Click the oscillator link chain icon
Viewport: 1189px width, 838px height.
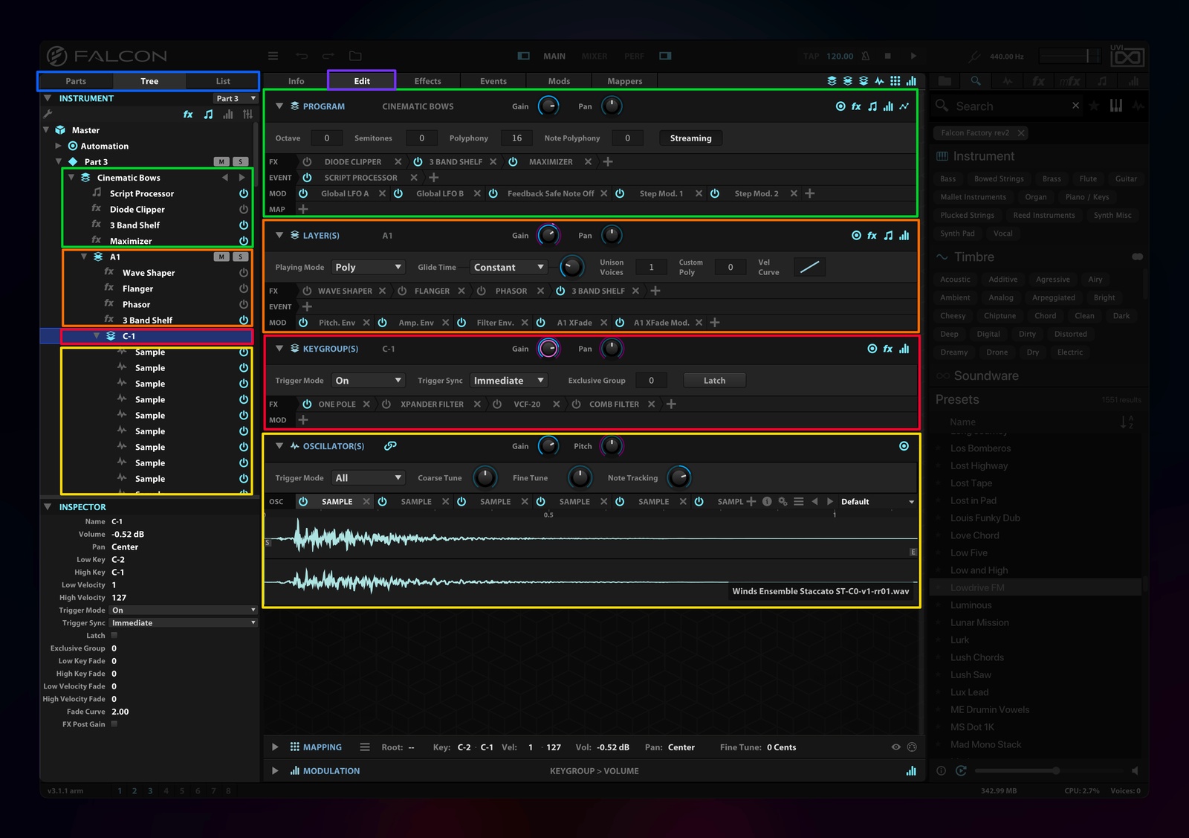click(x=390, y=446)
